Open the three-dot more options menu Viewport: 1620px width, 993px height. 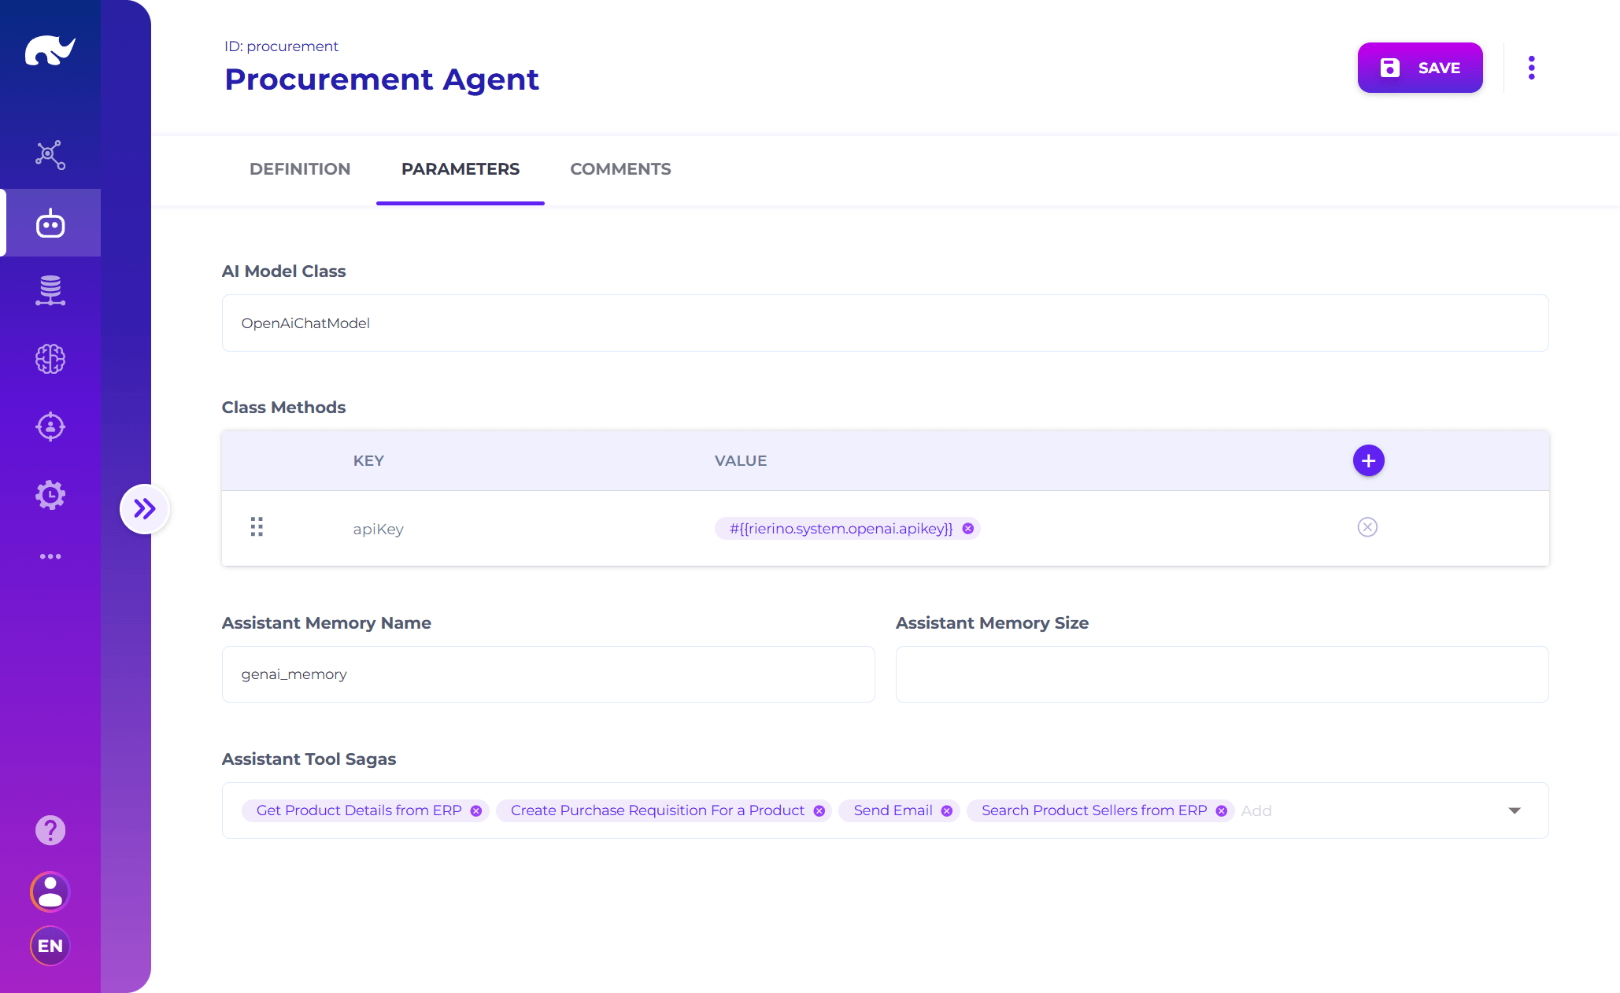[1531, 68]
